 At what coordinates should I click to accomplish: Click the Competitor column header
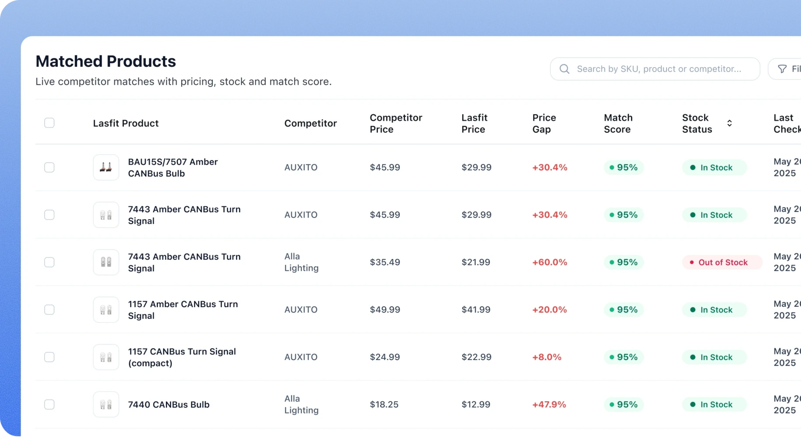coord(310,123)
